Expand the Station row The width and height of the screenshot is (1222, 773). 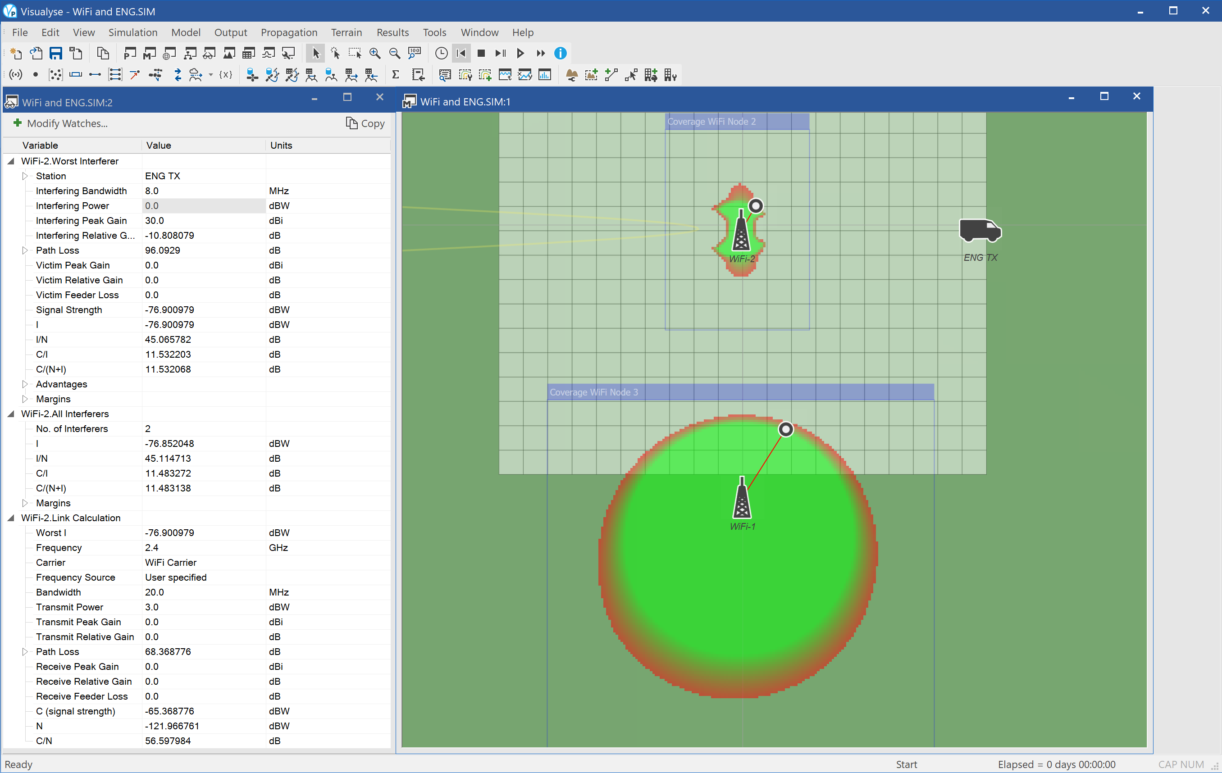(x=24, y=176)
